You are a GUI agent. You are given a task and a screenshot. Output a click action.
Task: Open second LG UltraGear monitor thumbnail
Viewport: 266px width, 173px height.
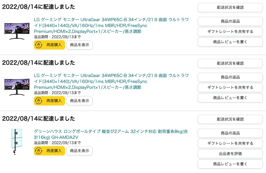point(17,87)
